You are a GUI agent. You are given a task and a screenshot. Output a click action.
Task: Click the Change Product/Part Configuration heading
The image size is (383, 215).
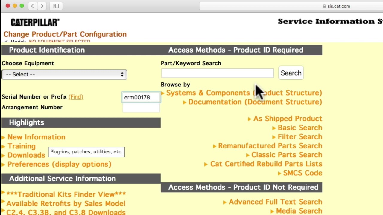[65, 34]
